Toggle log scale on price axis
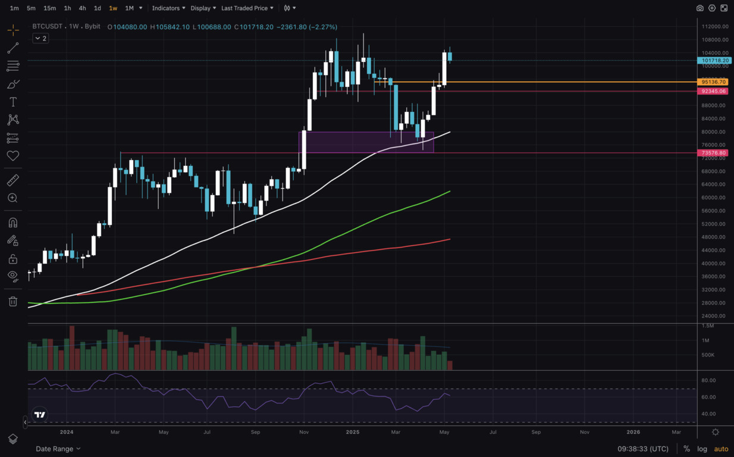This screenshot has height=457, width=734. coord(702,449)
